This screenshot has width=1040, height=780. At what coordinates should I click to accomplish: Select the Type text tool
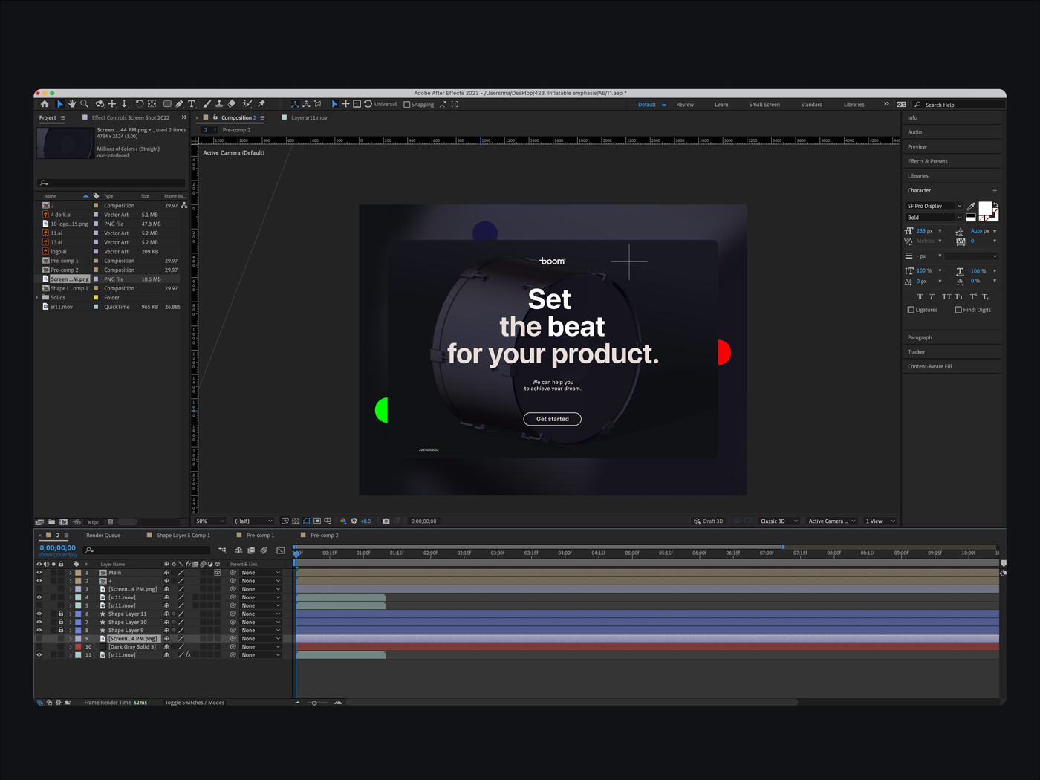tap(192, 104)
